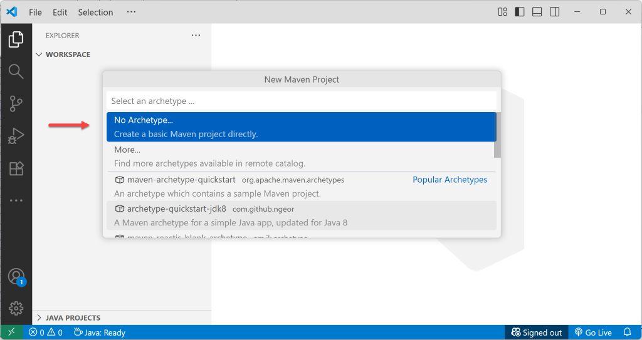642x340 pixels.
Task: Open the Explorer view in activity bar
Action: [x=16, y=40]
